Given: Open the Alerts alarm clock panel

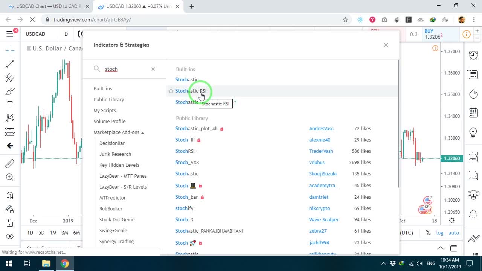Looking at the screenshot, I should click(473, 55).
